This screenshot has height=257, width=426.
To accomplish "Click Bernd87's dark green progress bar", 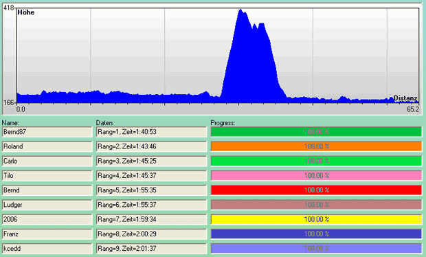I will click(316, 132).
